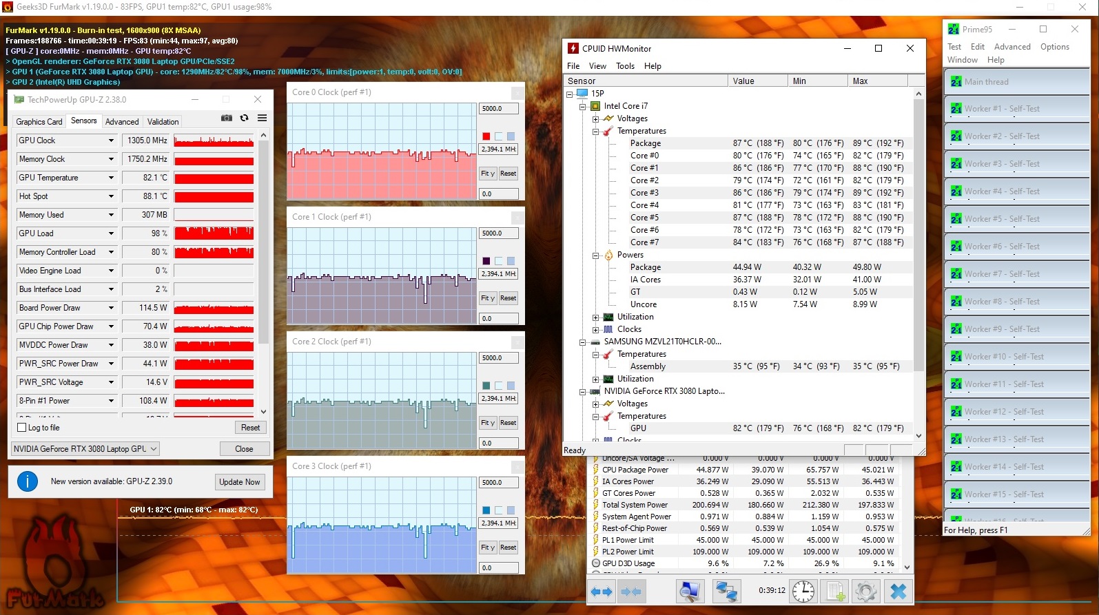
Task: Expand the Intel Core i7 Voltages node
Action: 596,118
